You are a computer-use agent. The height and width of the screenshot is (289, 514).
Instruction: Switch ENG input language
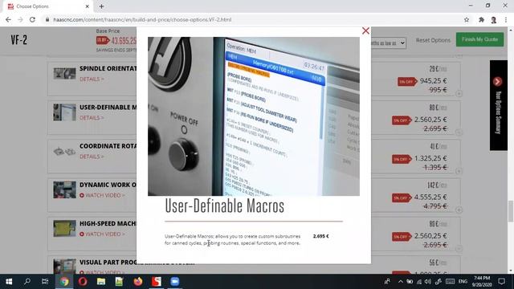[x=463, y=282]
